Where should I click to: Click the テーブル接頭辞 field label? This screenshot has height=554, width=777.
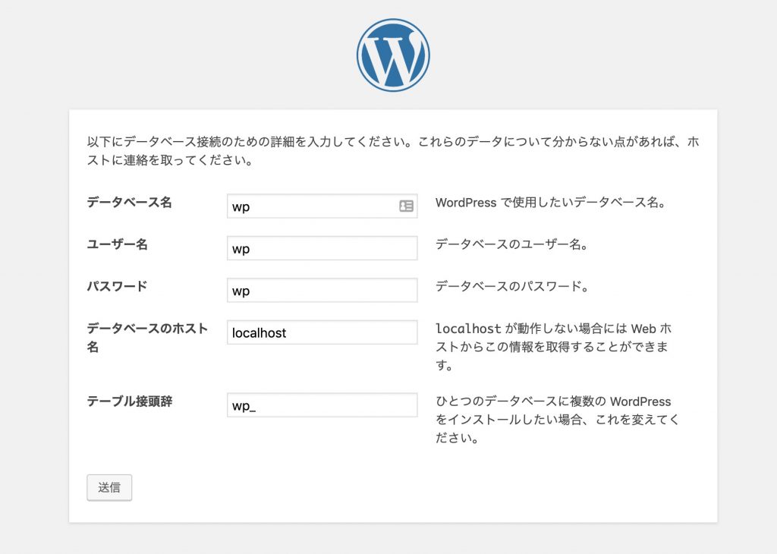coord(129,401)
